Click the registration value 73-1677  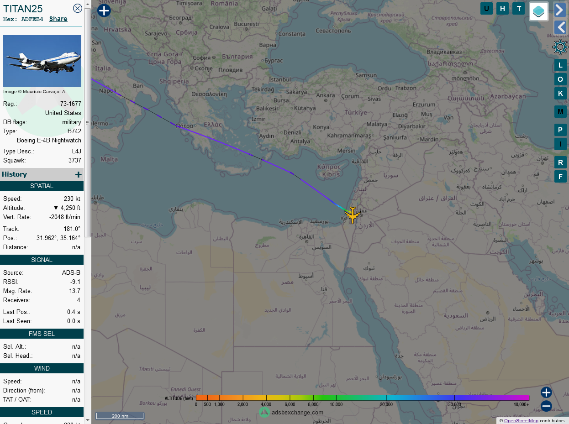click(x=71, y=104)
